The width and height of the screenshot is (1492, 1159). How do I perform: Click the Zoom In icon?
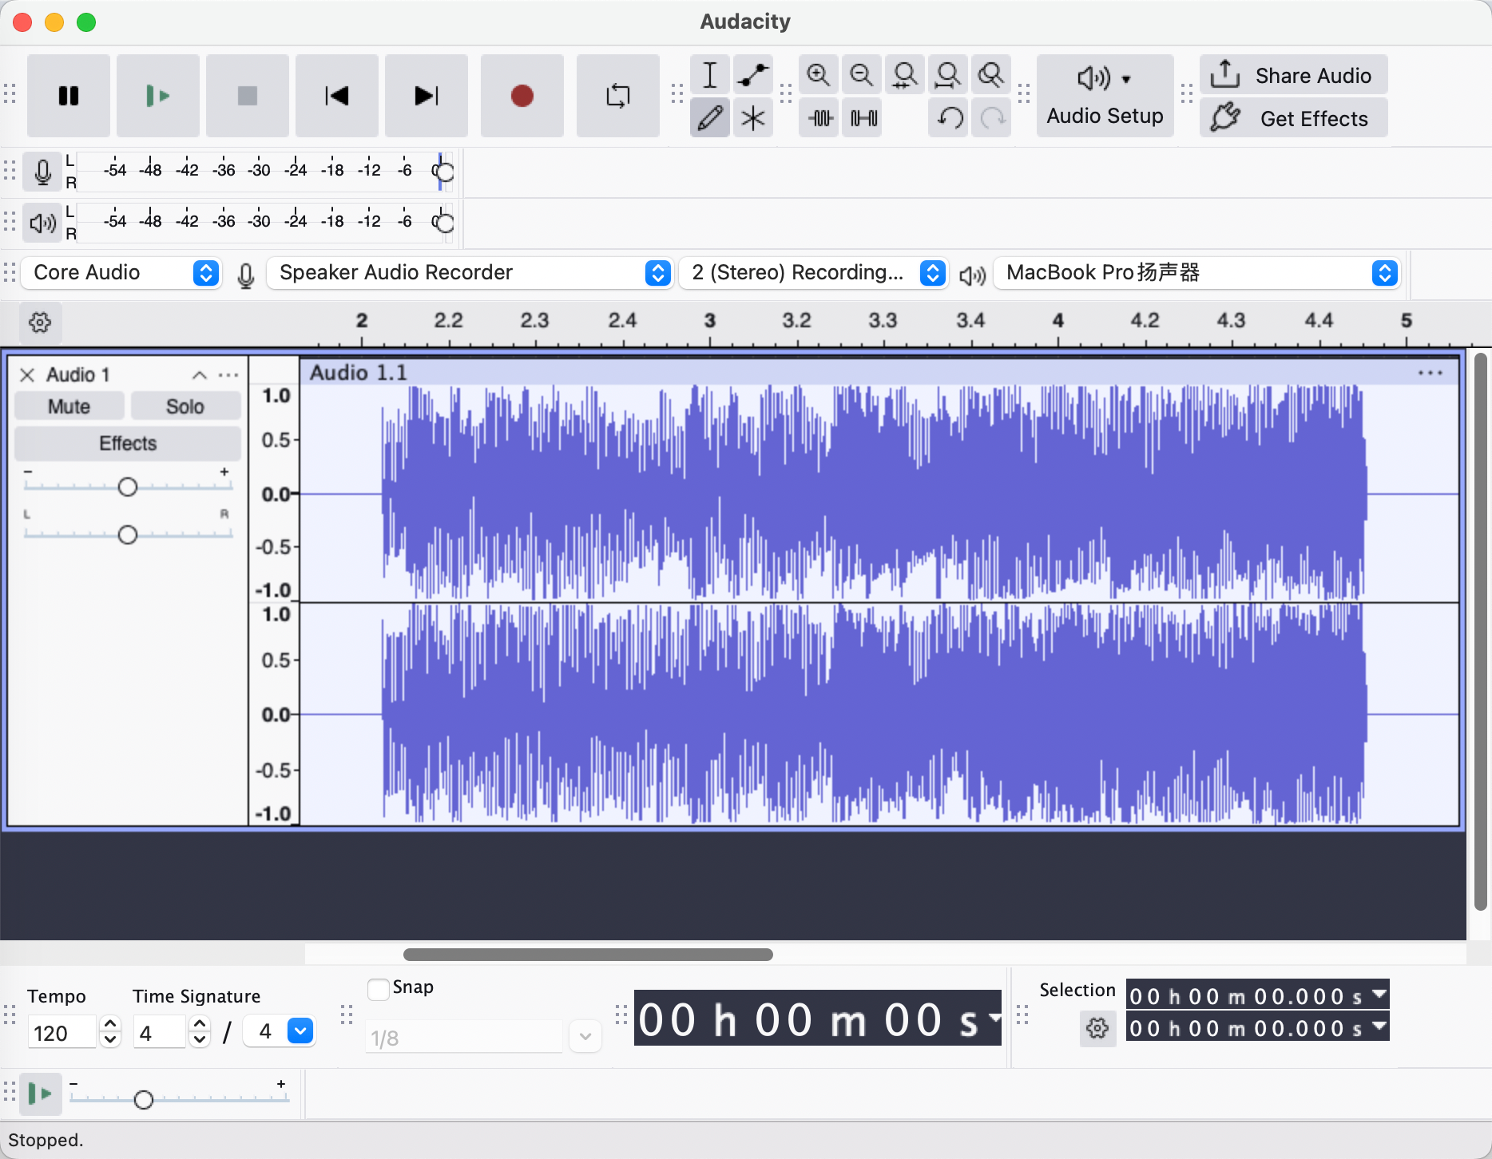pos(818,74)
